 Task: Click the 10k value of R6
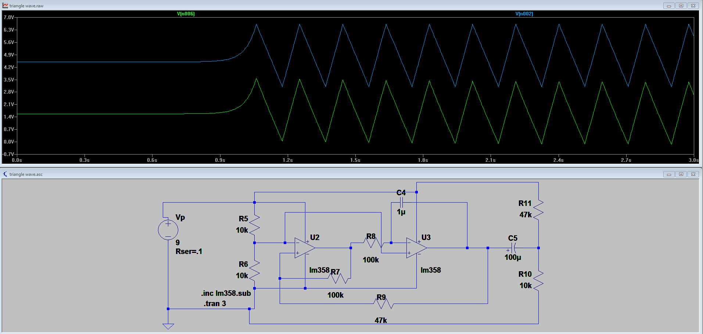tap(242, 276)
